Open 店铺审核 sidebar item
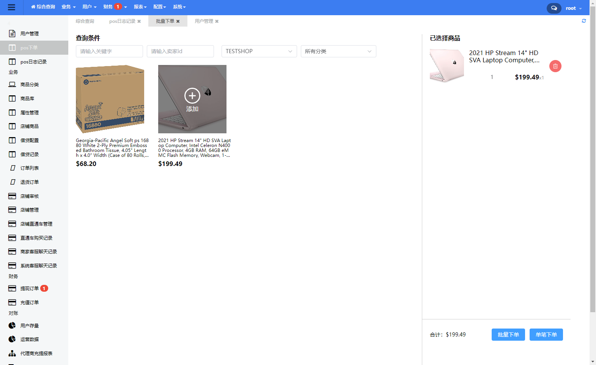The image size is (596, 365). 34,196
